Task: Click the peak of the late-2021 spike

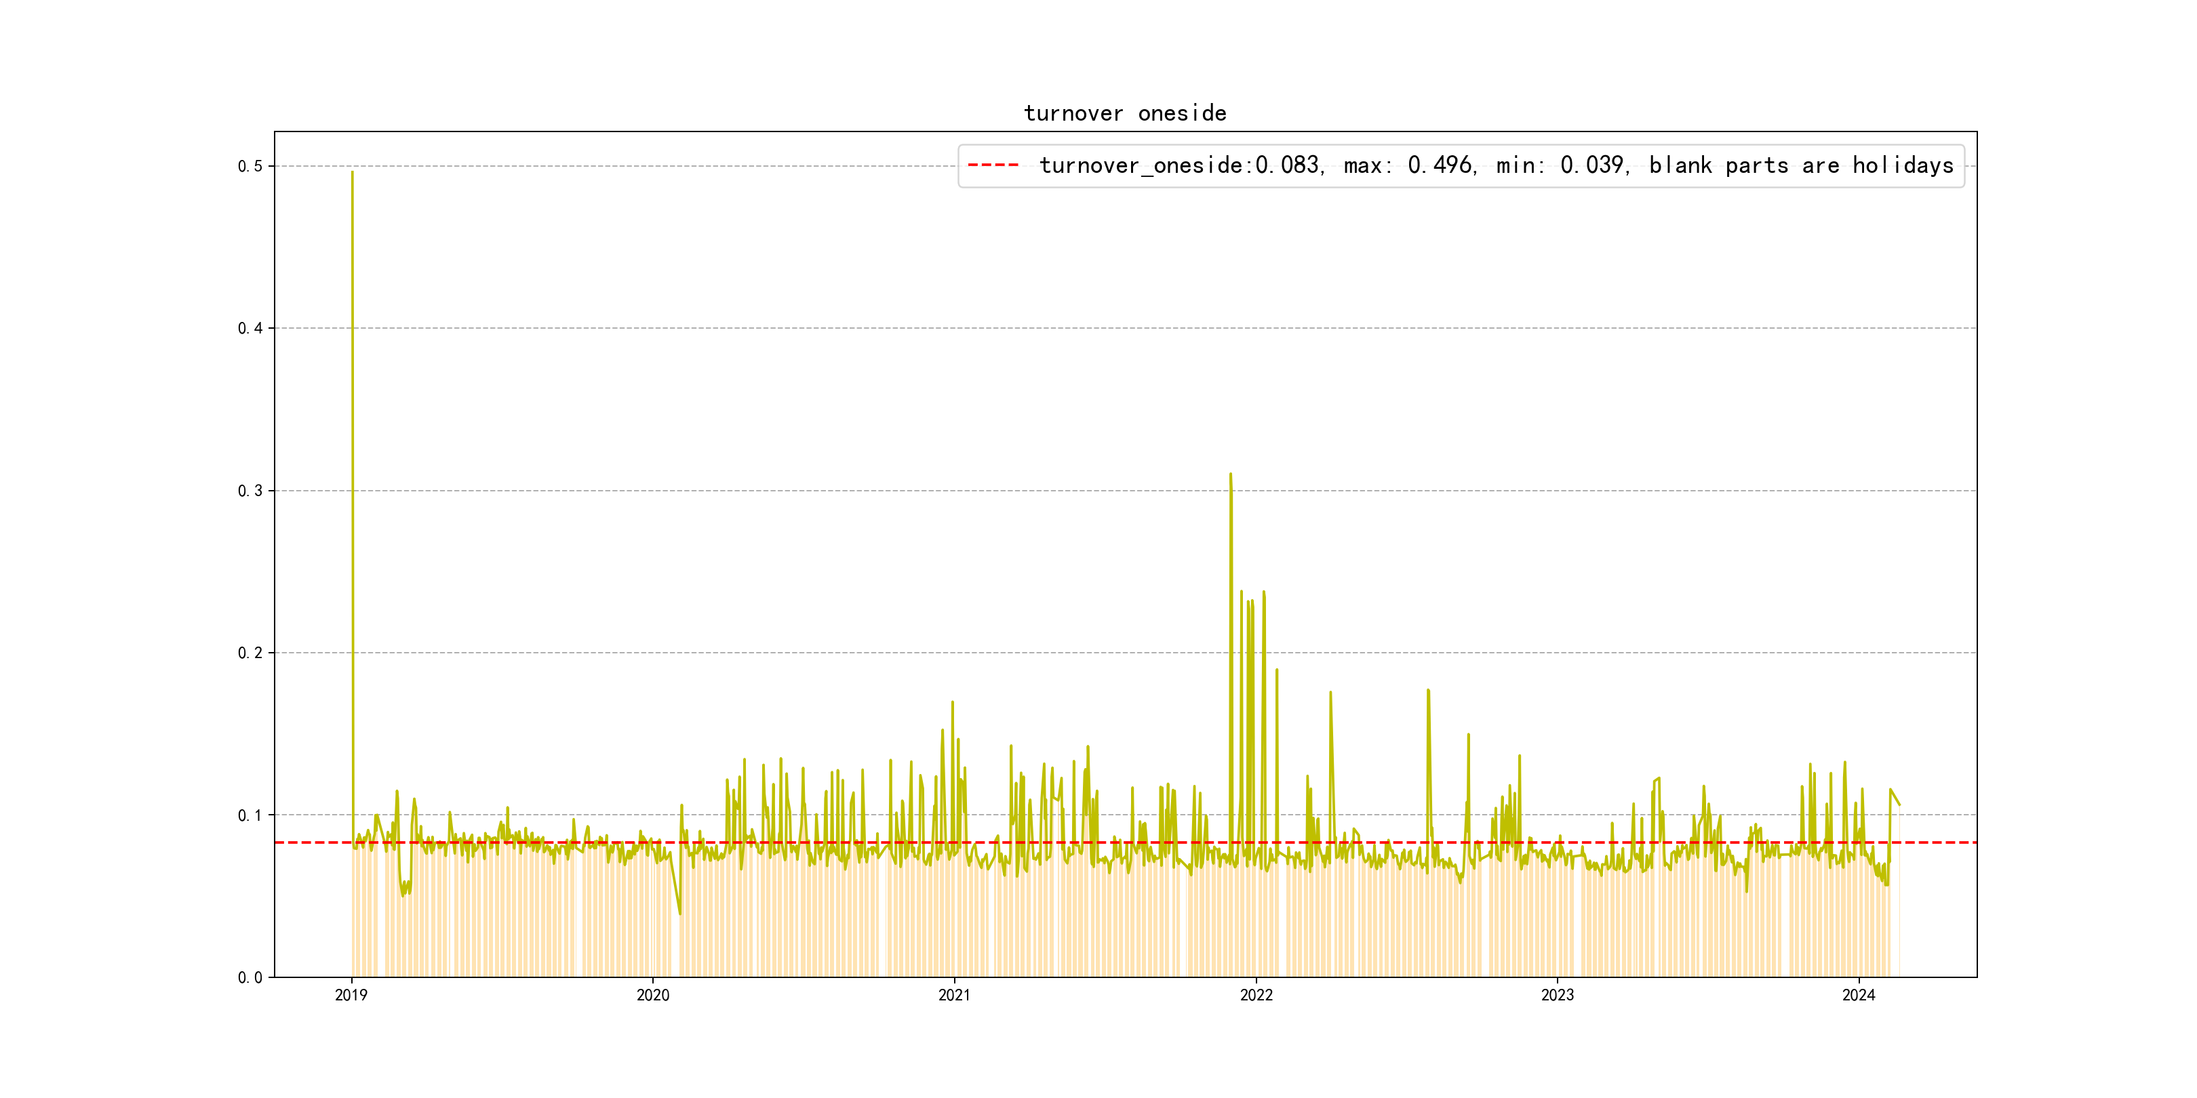Action: pyautogui.click(x=1231, y=475)
